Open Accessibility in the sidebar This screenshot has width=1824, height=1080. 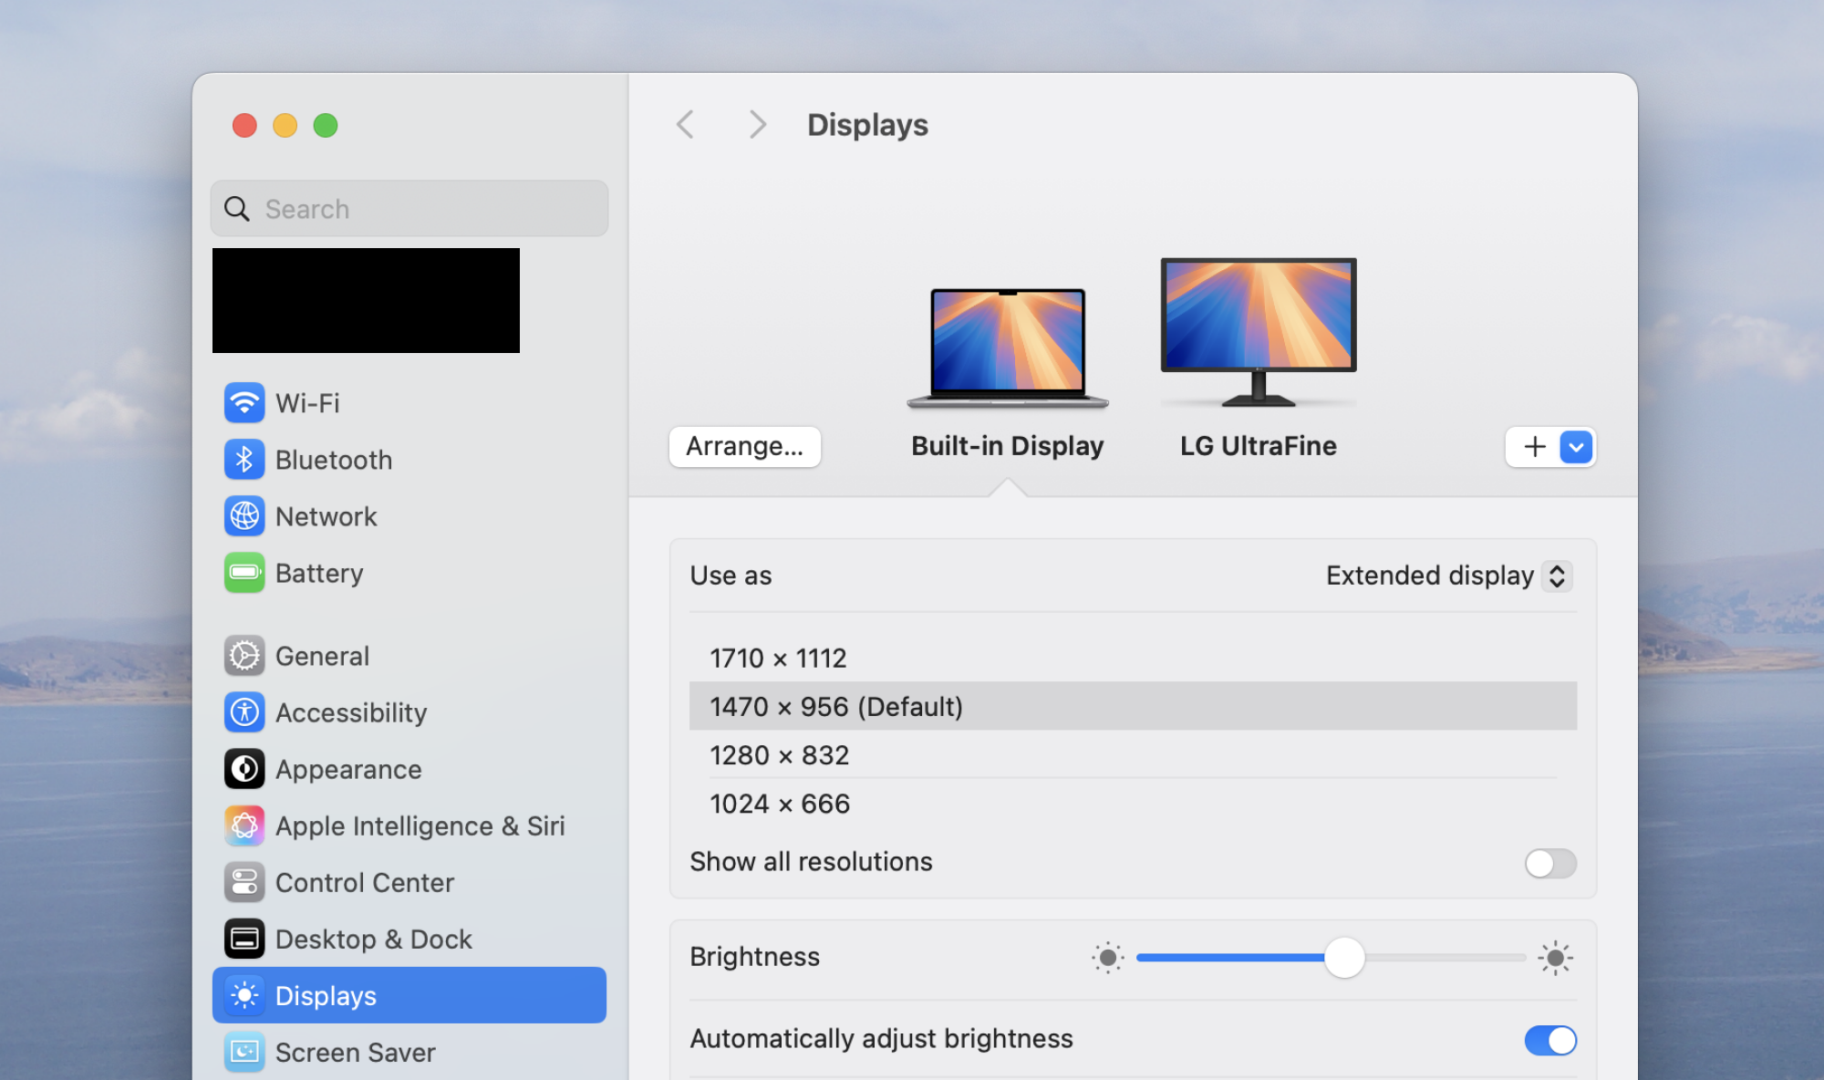coord(409,712)
